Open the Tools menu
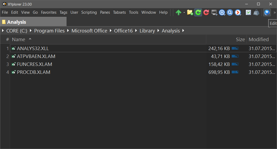Viewport: 277px width, 149px height. (133, 12)
